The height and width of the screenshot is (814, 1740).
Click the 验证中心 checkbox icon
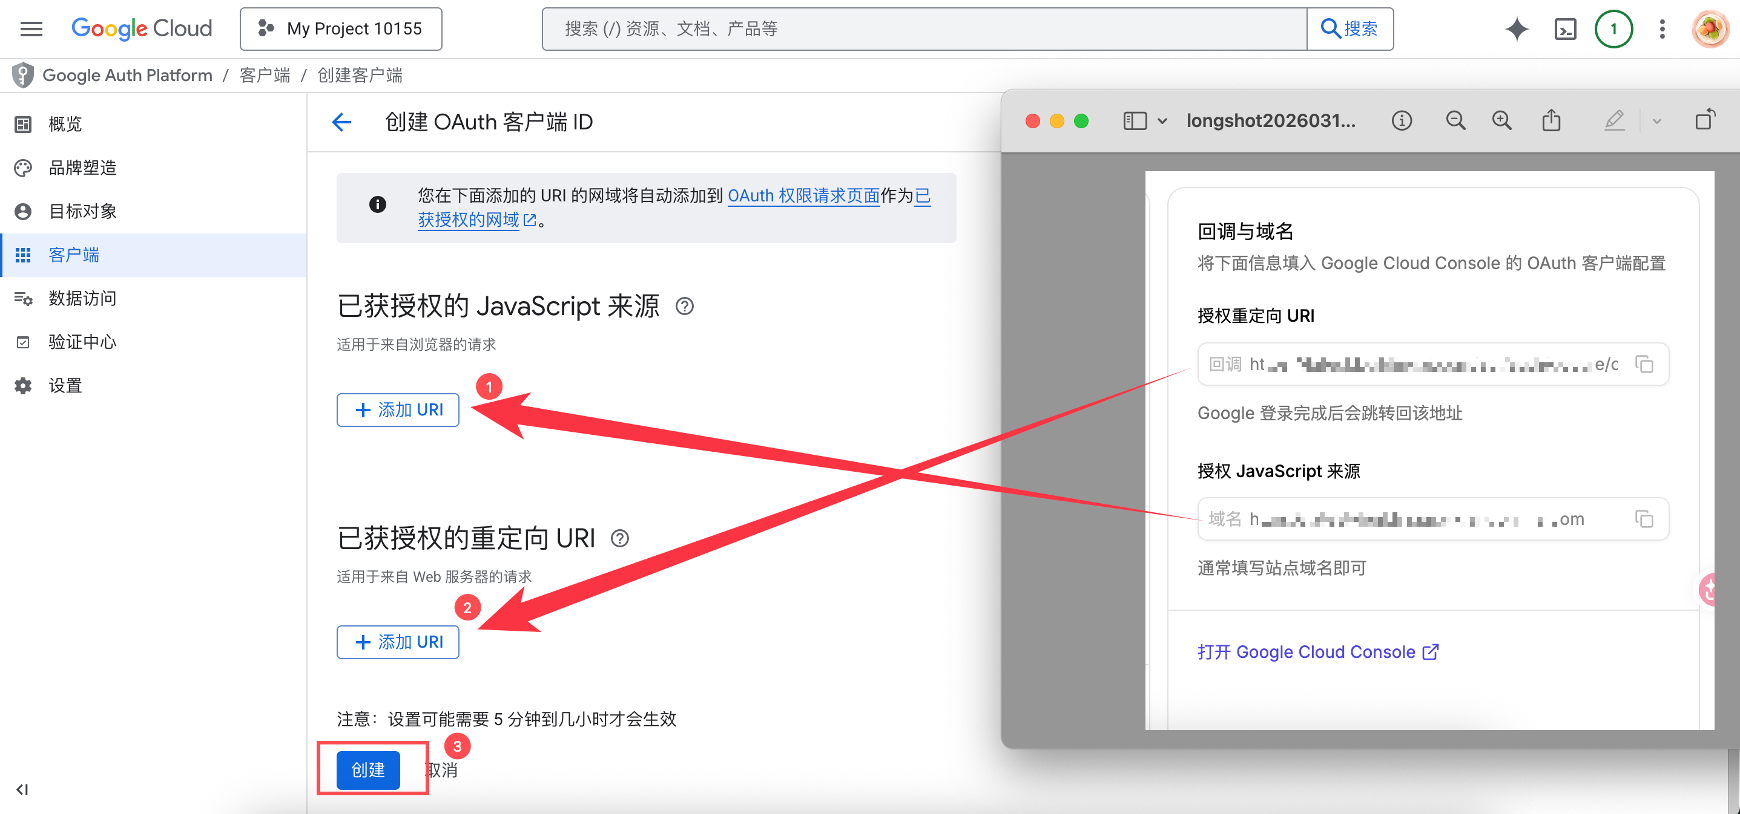[x=23, y=342]
